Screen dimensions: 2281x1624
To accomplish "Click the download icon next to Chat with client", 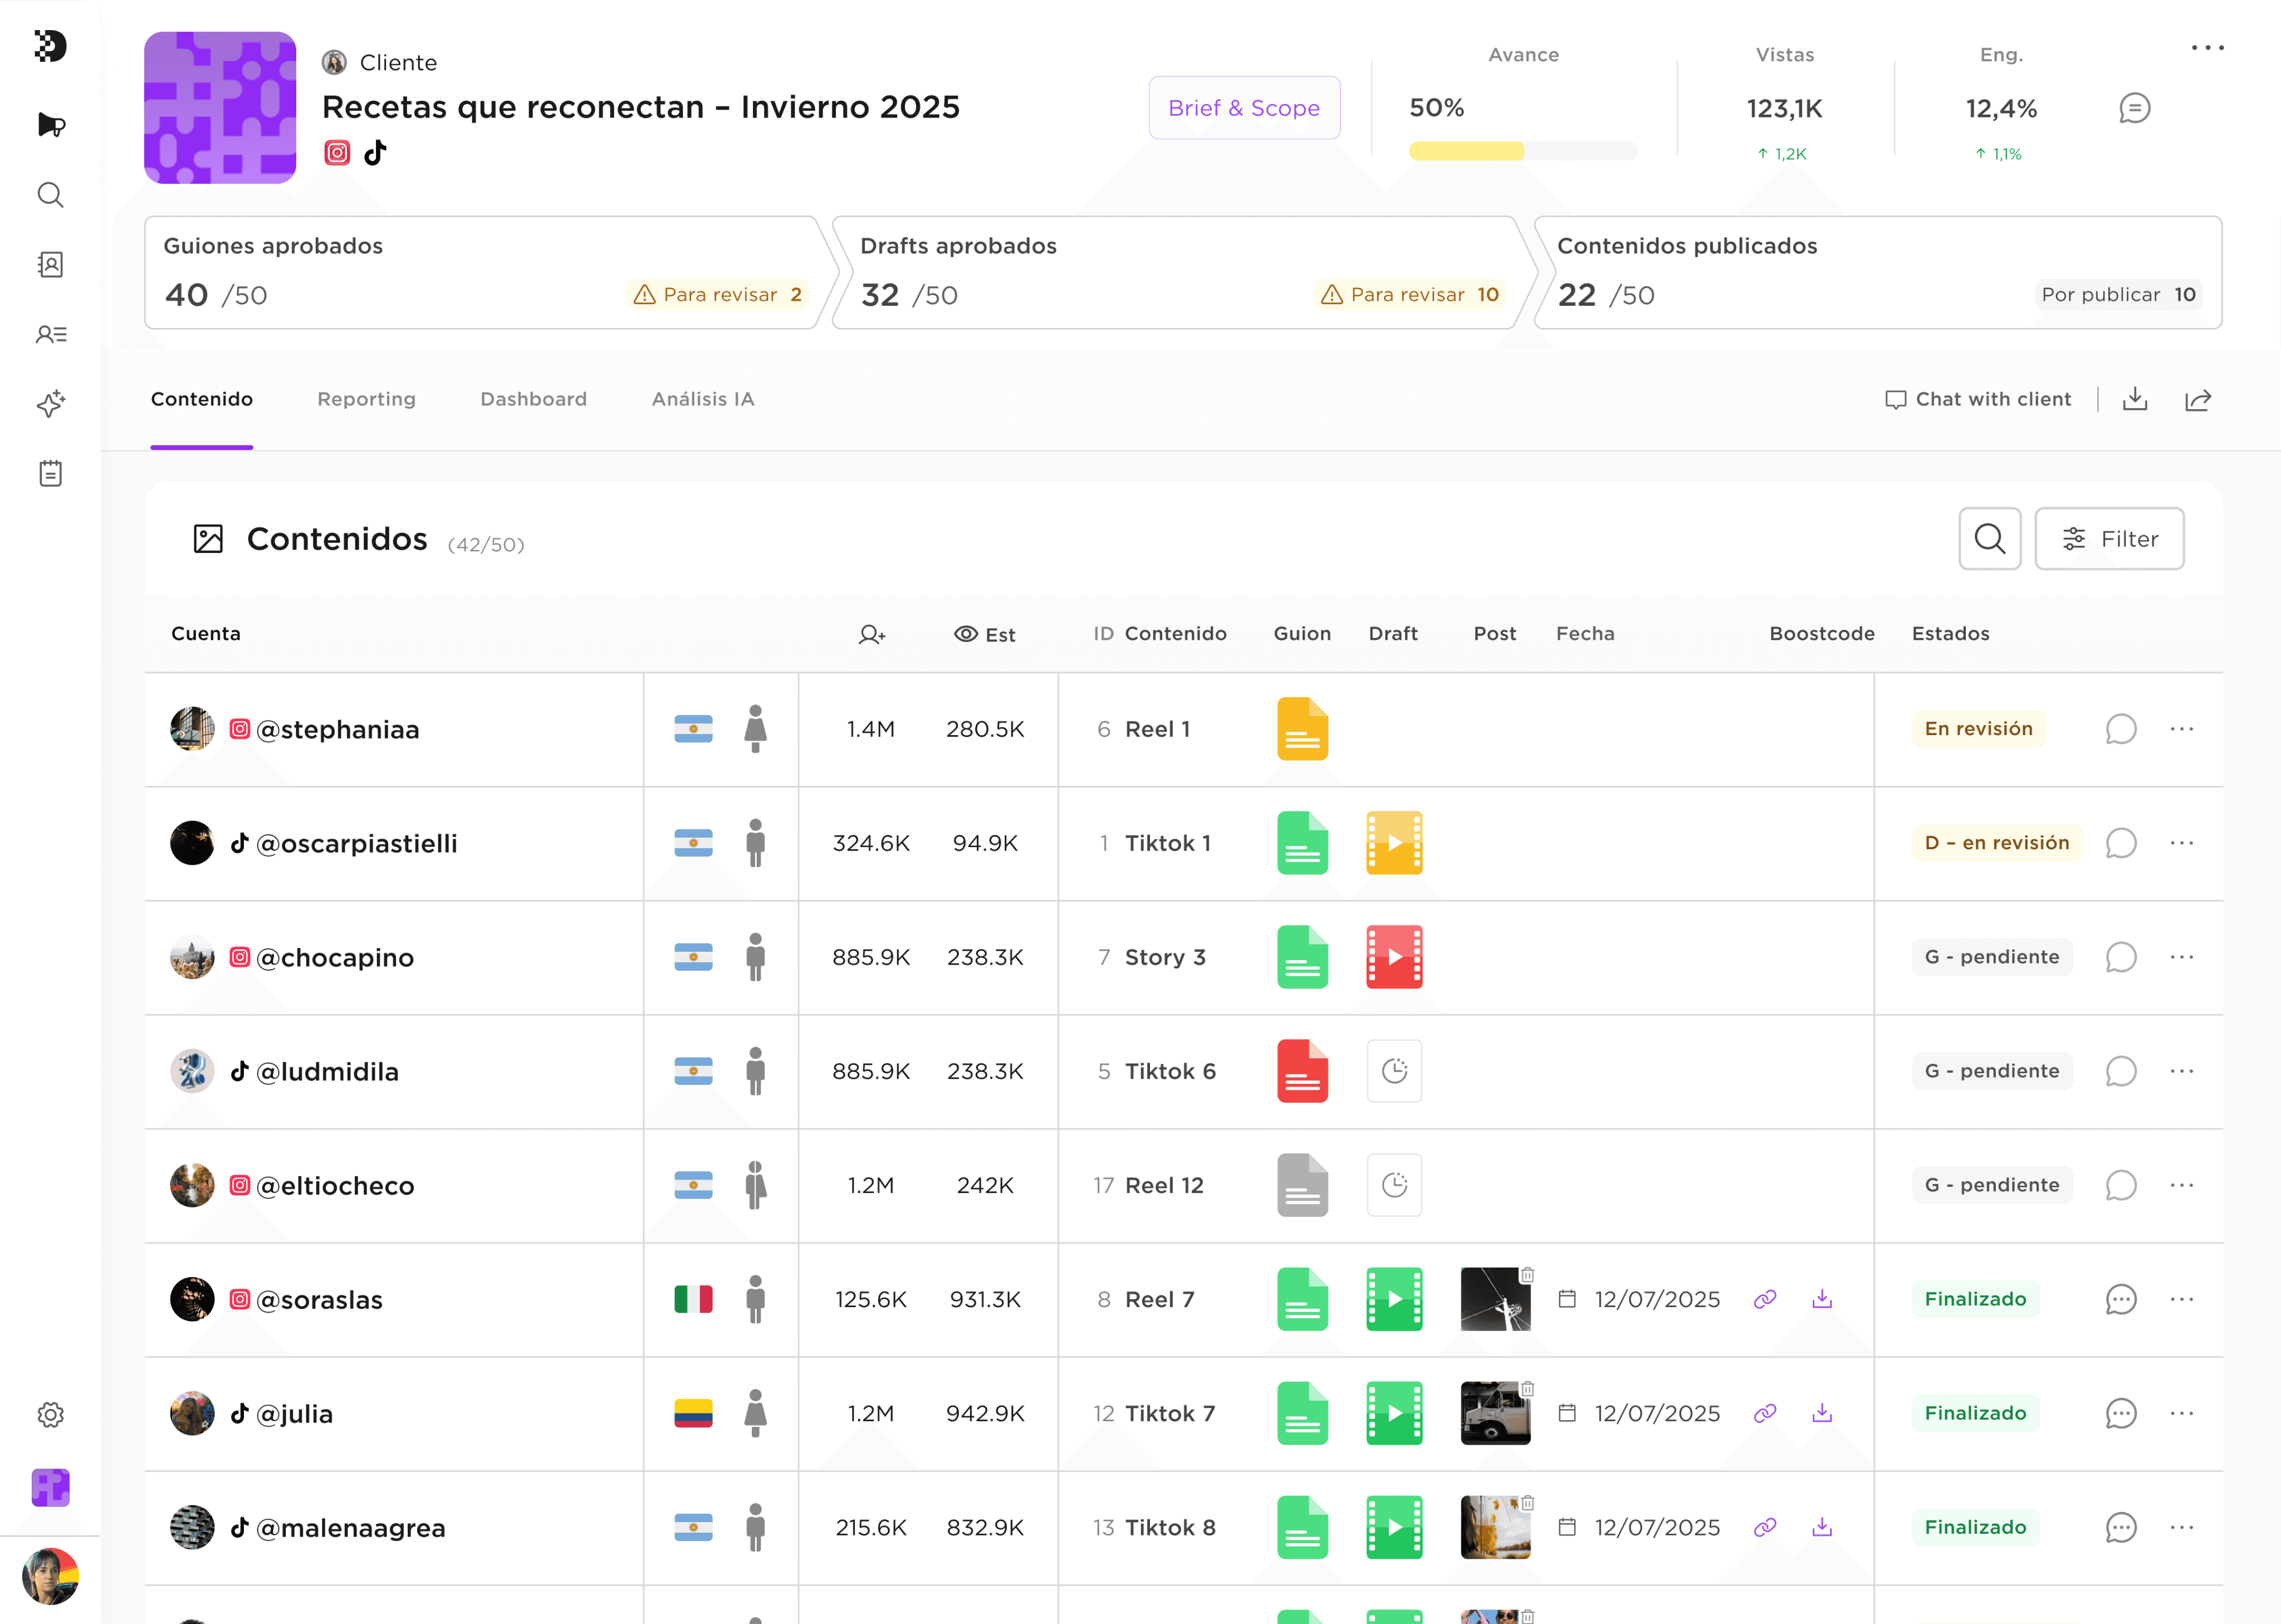I will point(2134,399).
